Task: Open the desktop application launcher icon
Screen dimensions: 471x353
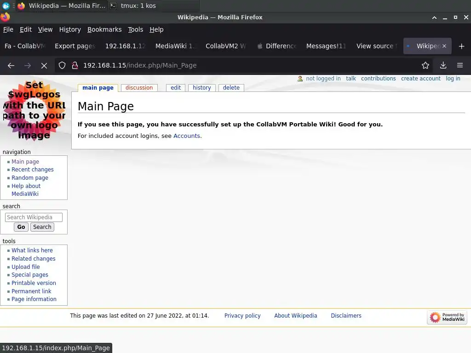Action: 6,6
